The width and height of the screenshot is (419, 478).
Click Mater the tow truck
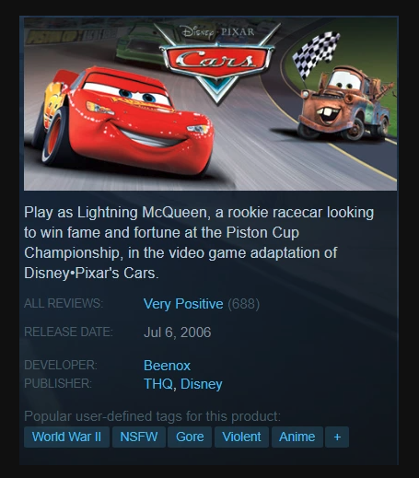coord(345,103)
